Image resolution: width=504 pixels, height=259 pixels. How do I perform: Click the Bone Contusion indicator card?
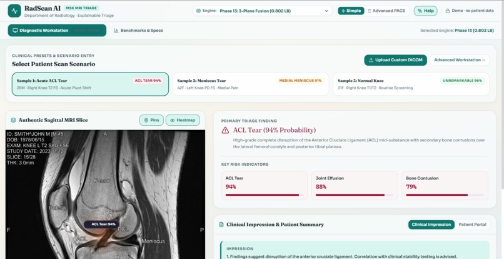[445, 186]
